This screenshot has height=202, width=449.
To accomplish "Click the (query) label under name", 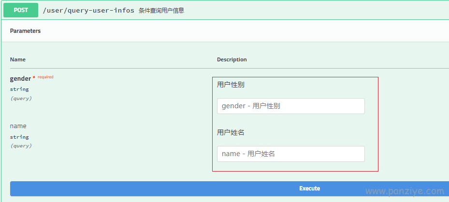I will [21, 146].
